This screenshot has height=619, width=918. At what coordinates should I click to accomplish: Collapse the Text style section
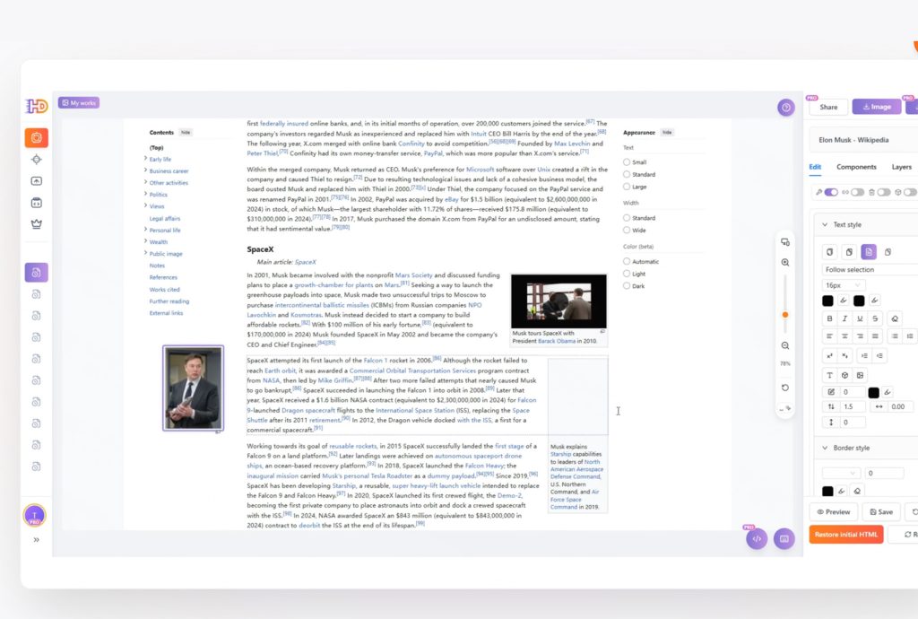[825, 225]
